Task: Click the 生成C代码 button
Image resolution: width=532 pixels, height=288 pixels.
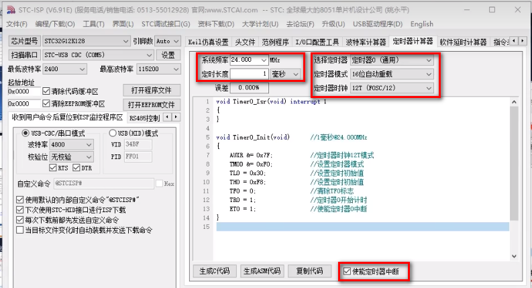Action: click(215, 271)
